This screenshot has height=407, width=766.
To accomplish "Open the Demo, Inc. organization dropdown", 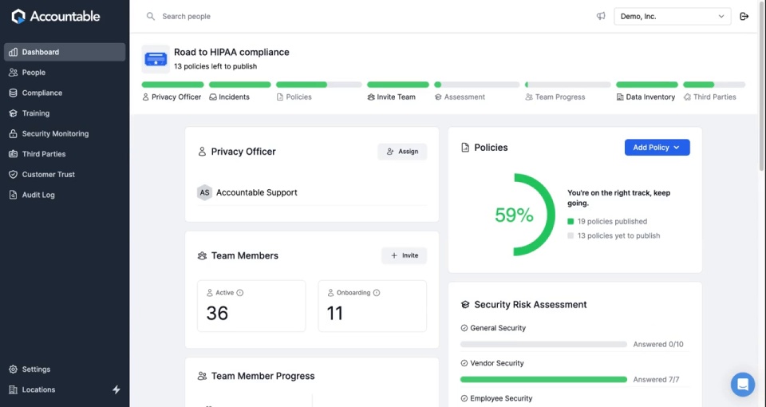I will point(672,16).
